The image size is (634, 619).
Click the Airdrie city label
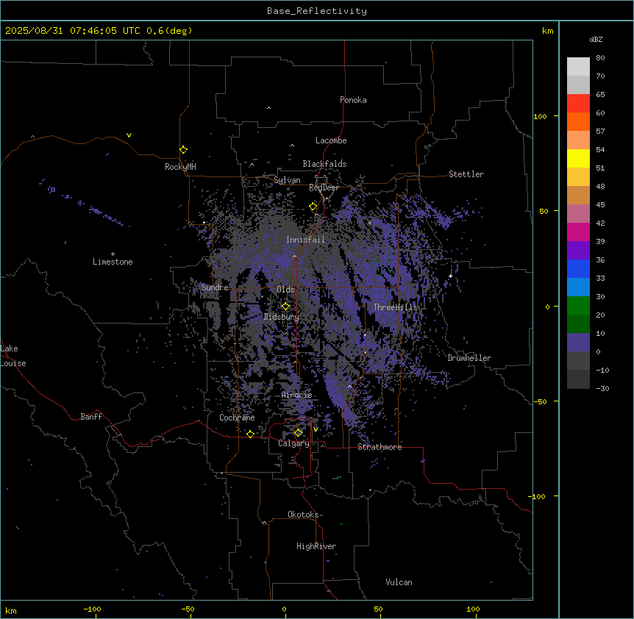[x=297, y=395]
